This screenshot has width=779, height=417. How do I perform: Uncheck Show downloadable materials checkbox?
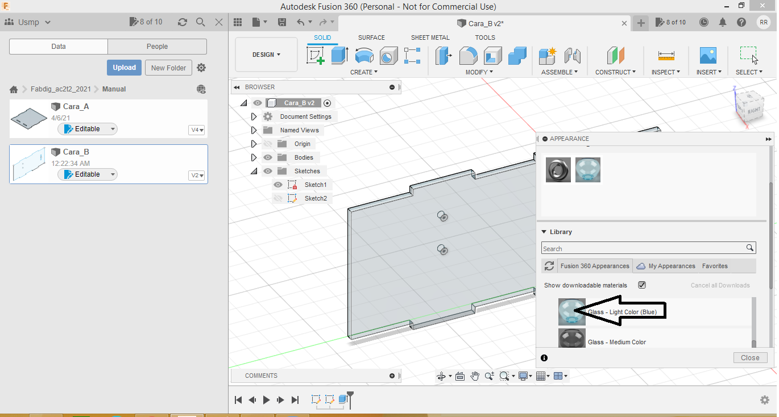[x=642, y=285]
